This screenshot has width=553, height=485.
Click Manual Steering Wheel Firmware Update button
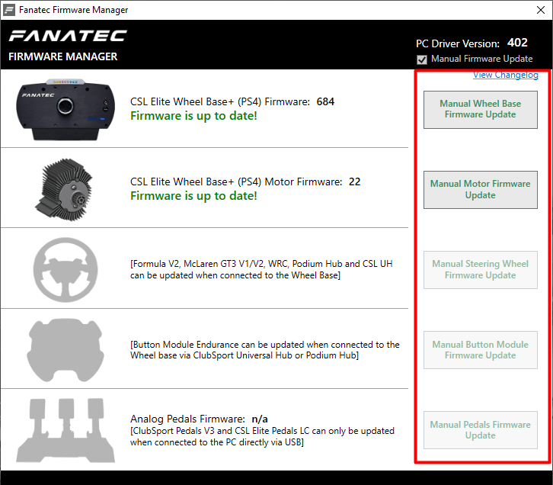(481, 270)
